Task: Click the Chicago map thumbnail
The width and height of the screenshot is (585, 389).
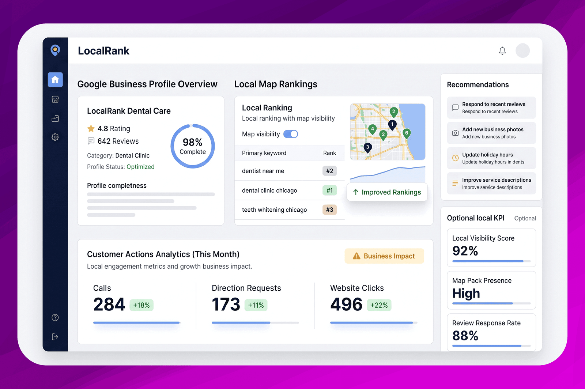Action: pos(388,132)
